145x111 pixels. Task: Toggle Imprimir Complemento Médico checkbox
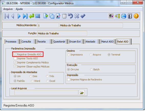[x=15, y=62]
